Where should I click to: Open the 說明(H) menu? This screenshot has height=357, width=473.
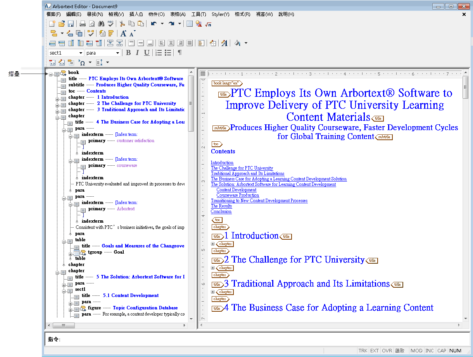tap(286, 14)
